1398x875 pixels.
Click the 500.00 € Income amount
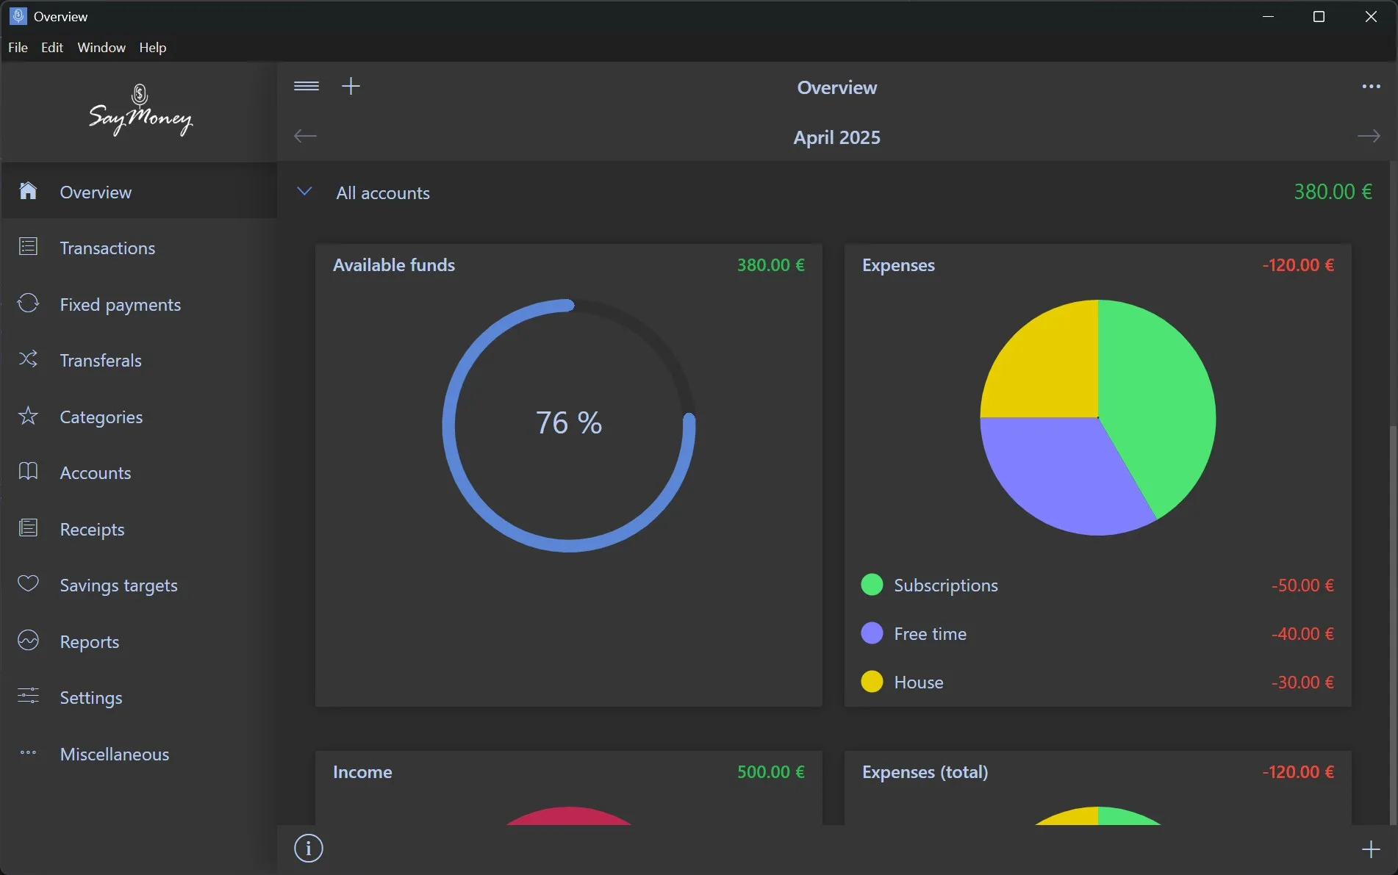click(x=770, y=772)
